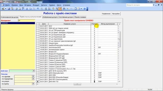This screenshot has height=91, width=163.
Task: Apply filter by selection icon
Action: click(x=53, y=9)
